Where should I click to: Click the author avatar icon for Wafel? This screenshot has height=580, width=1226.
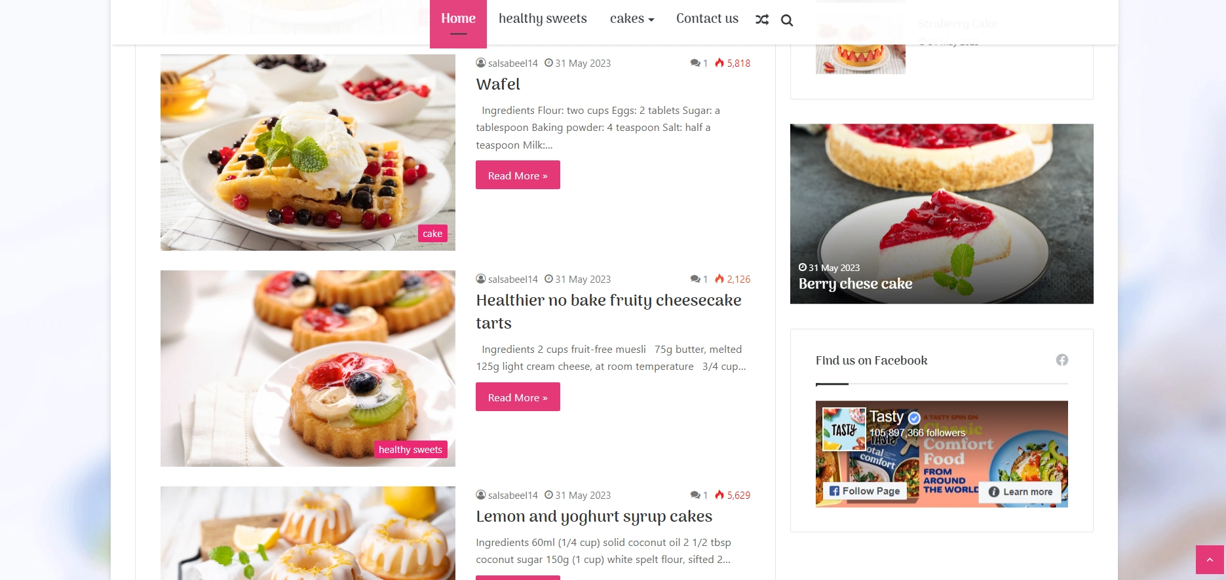481,63
